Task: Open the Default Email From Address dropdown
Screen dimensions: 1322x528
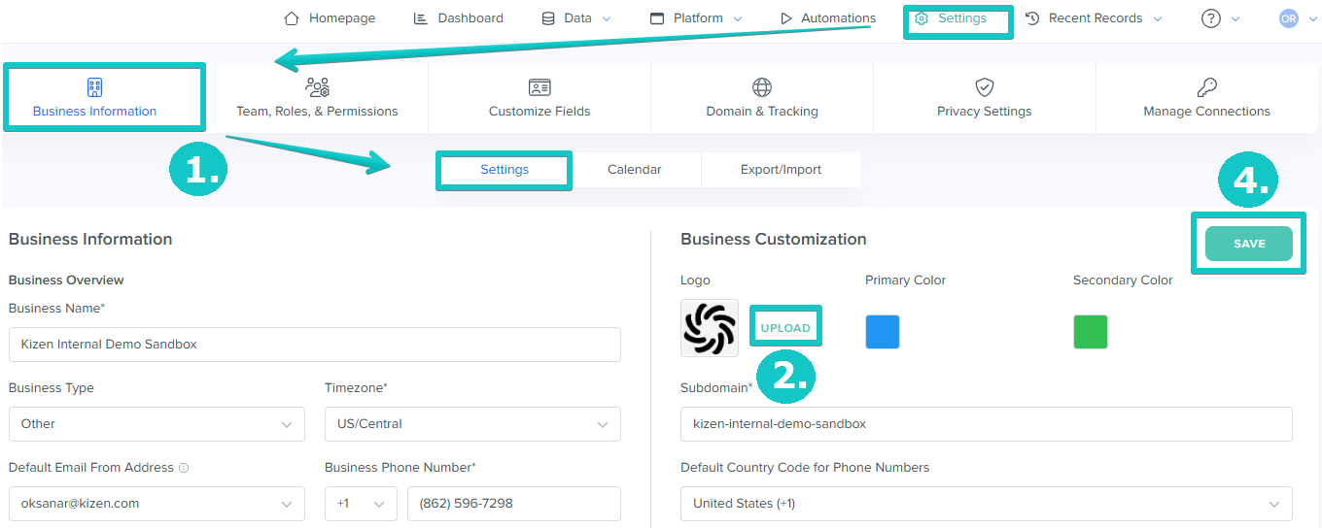Action: (x=155, y=504)
